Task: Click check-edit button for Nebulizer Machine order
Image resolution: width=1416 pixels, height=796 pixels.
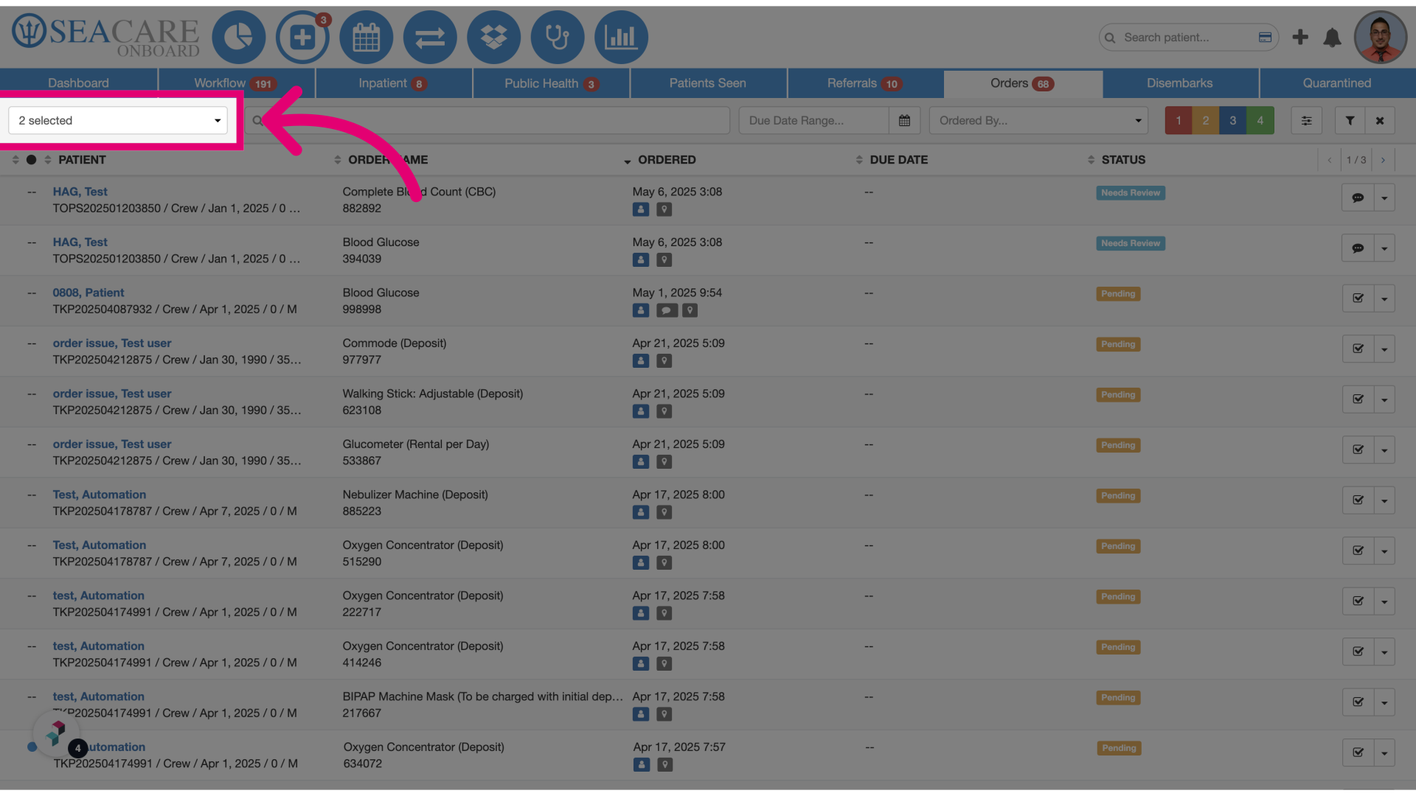Action: (1358, 500)
